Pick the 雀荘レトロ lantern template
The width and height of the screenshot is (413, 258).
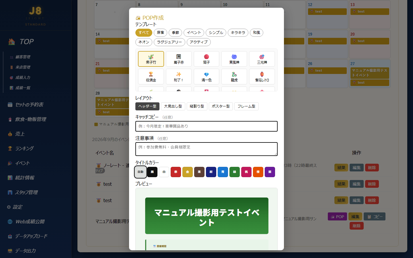click(x=262, y=77)
